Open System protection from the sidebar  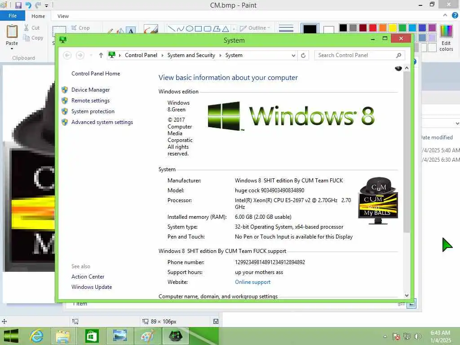(x=93, y=111)
